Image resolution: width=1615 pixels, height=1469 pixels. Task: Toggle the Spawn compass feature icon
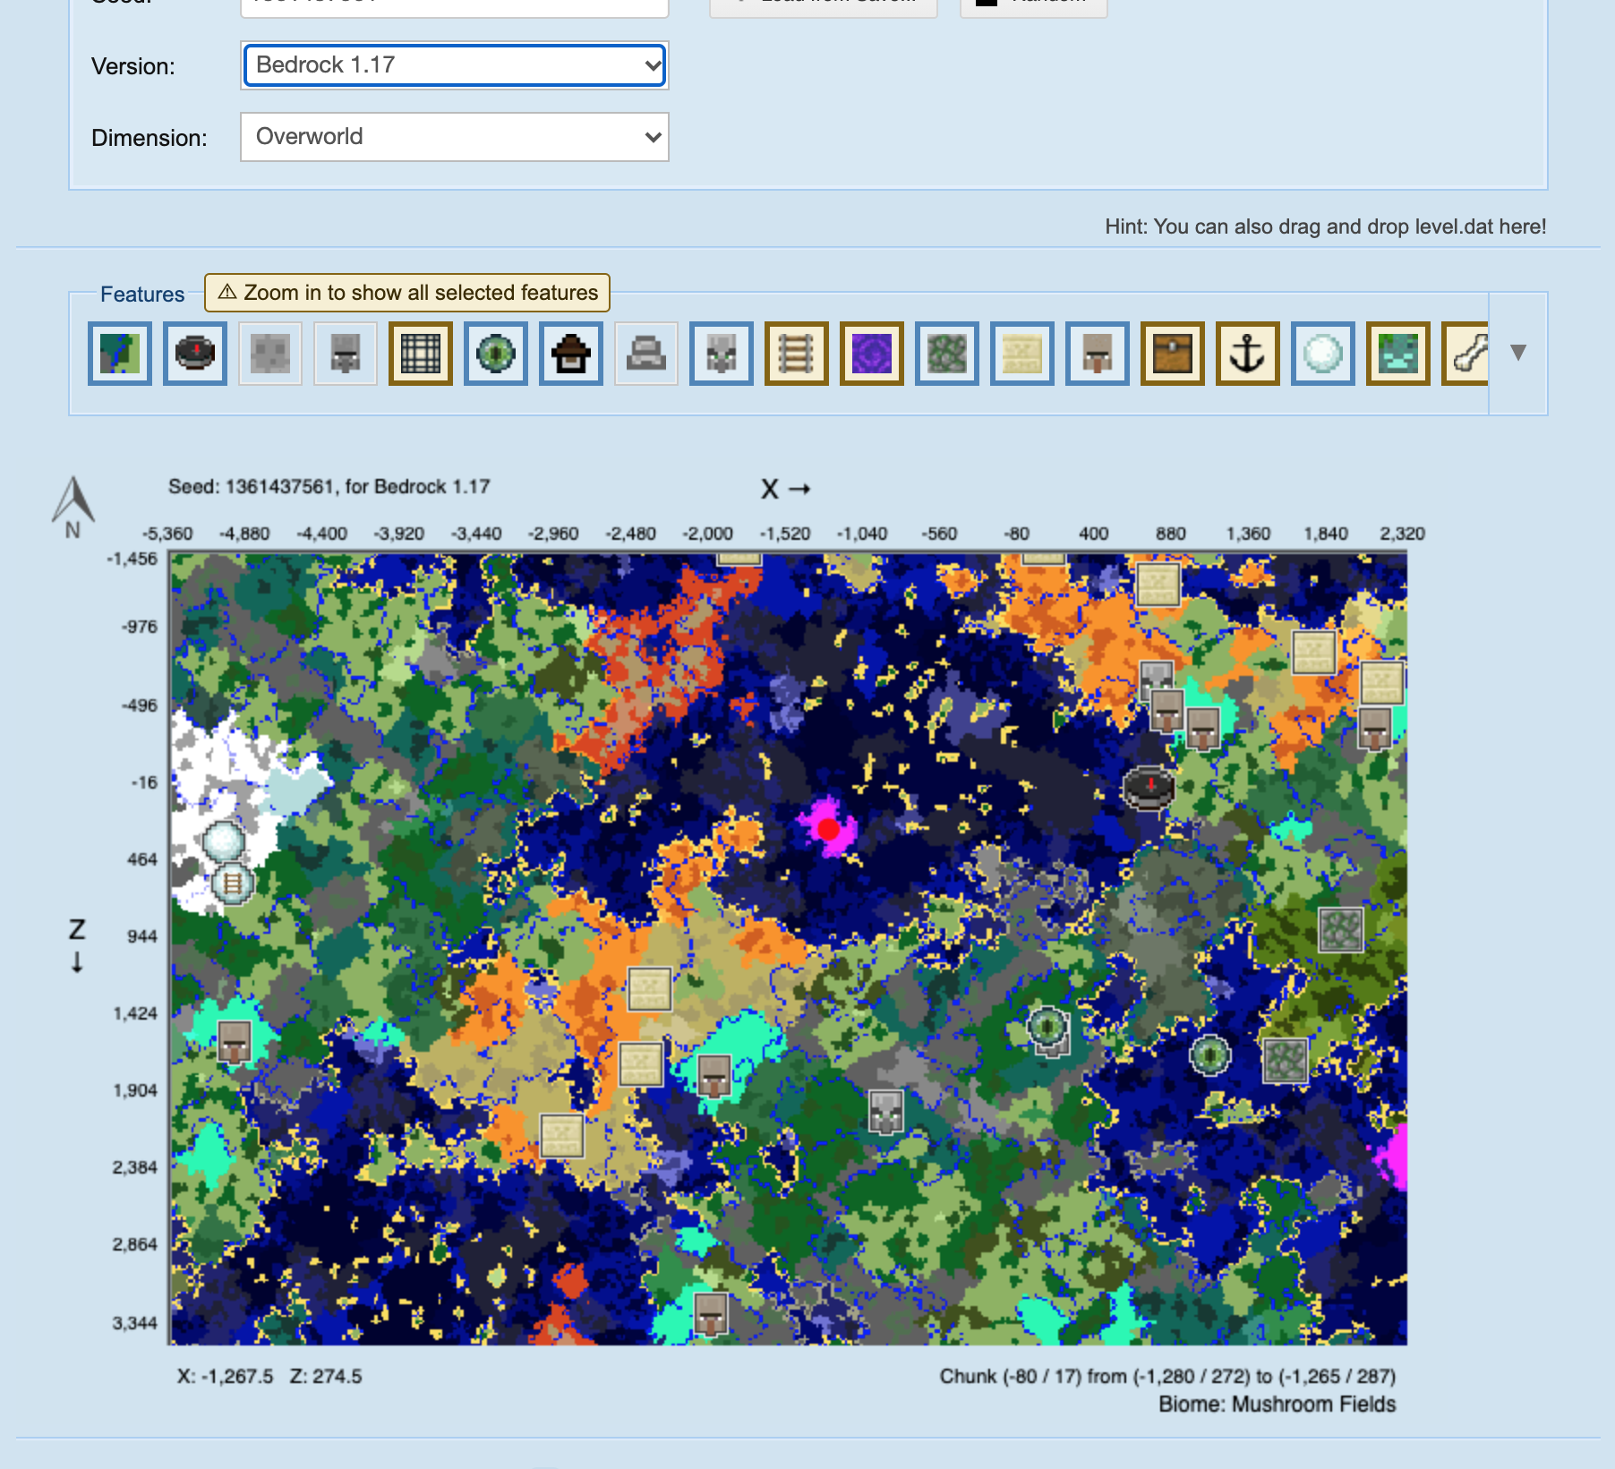[x=195, y=354]
